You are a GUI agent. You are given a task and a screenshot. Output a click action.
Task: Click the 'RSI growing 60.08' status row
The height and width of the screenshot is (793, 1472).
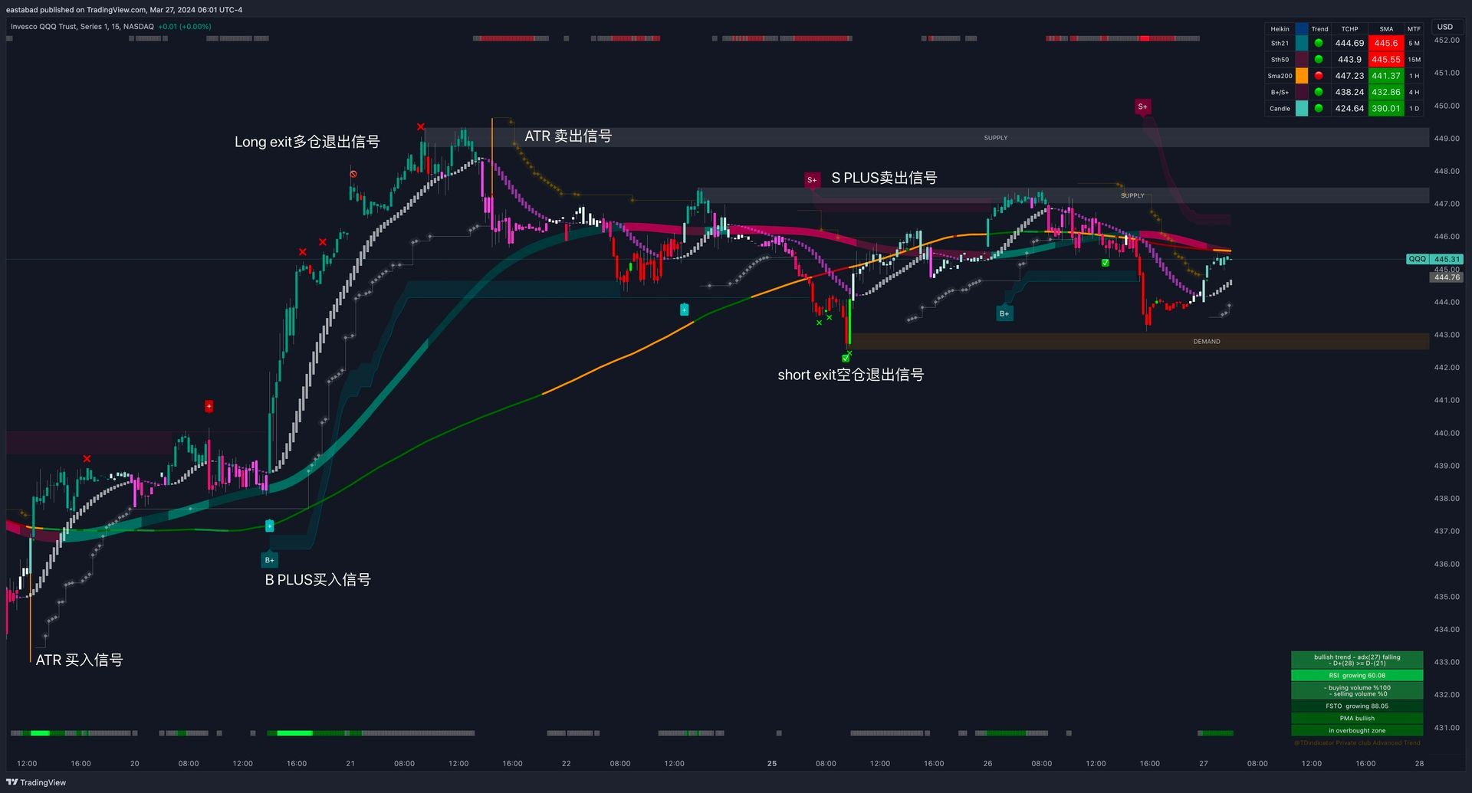click(1357, 676)
